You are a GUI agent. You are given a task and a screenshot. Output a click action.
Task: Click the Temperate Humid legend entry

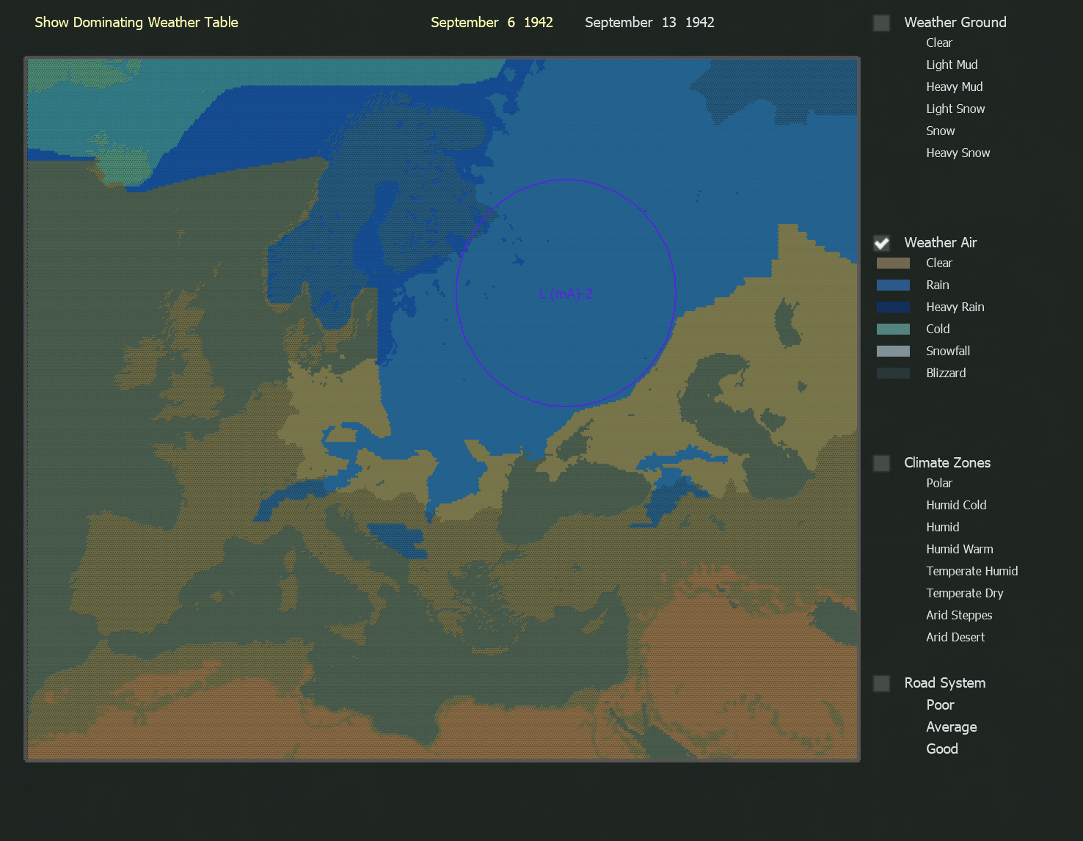[971, 571]
